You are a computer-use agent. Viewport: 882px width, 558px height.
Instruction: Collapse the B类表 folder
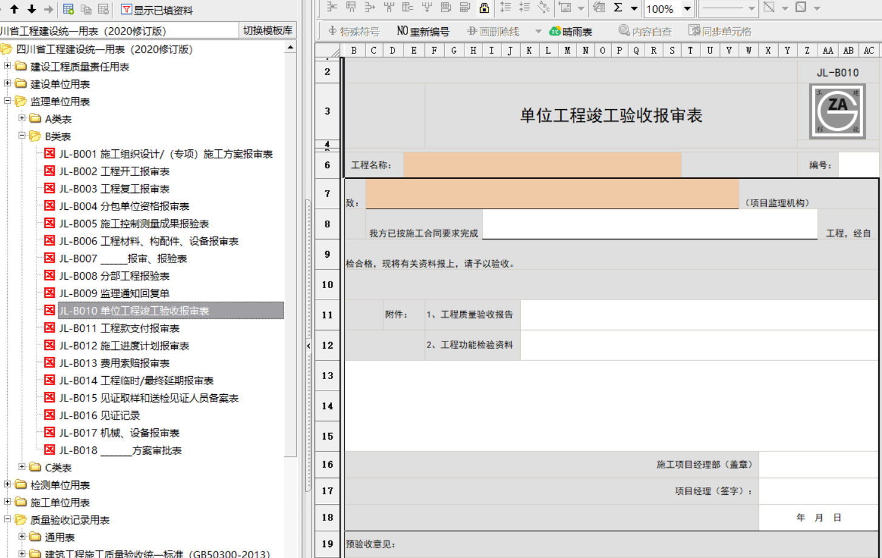[x=22, y=135]
